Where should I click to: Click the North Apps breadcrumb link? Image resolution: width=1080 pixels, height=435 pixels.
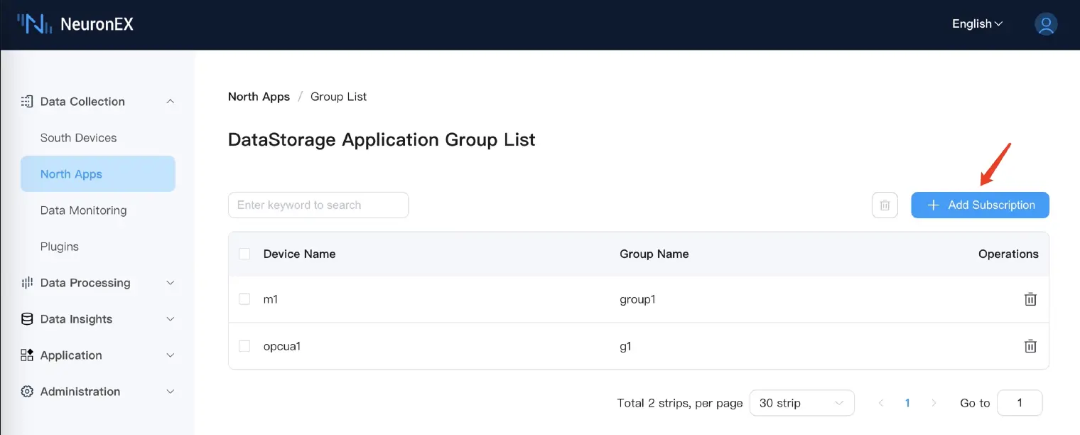tap(259, 97)
